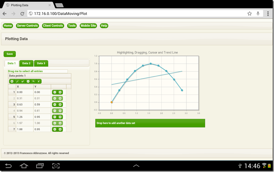The height and width of the screenshot is (172, 274).
Task: Open the Help menu item
Action: click(104, 26)
